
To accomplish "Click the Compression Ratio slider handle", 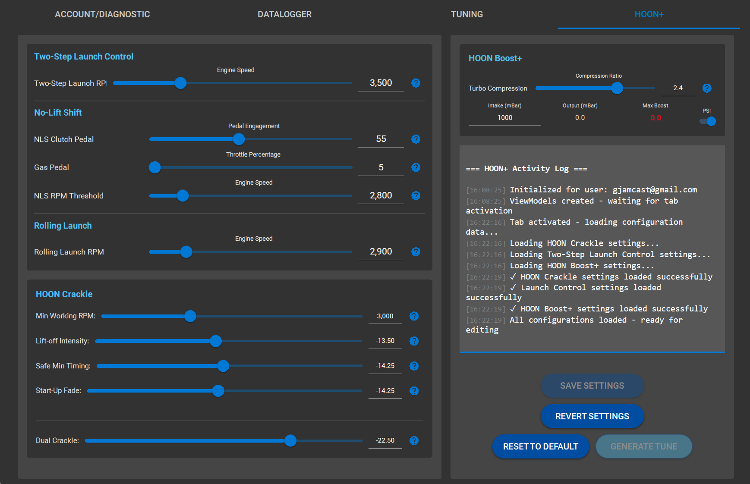I will [x=617, y=88].
